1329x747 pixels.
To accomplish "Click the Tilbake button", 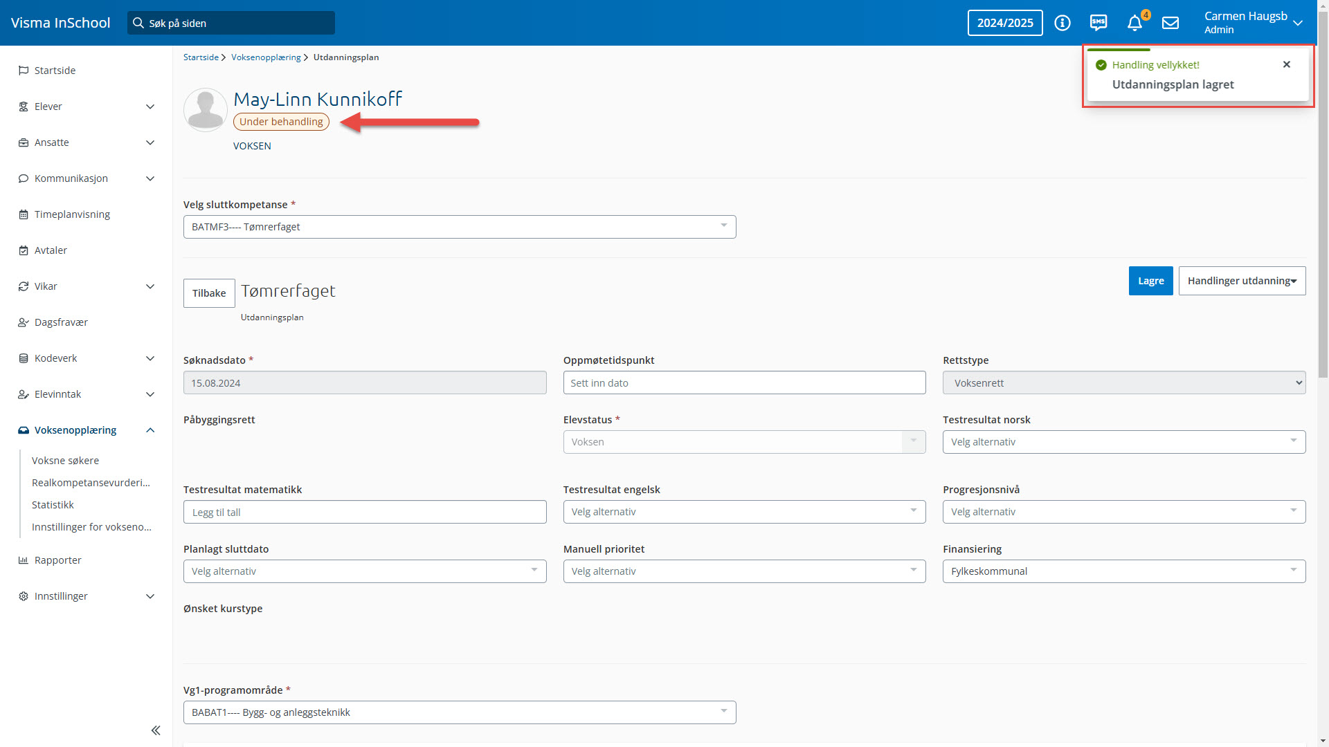I will coord(209,293).
